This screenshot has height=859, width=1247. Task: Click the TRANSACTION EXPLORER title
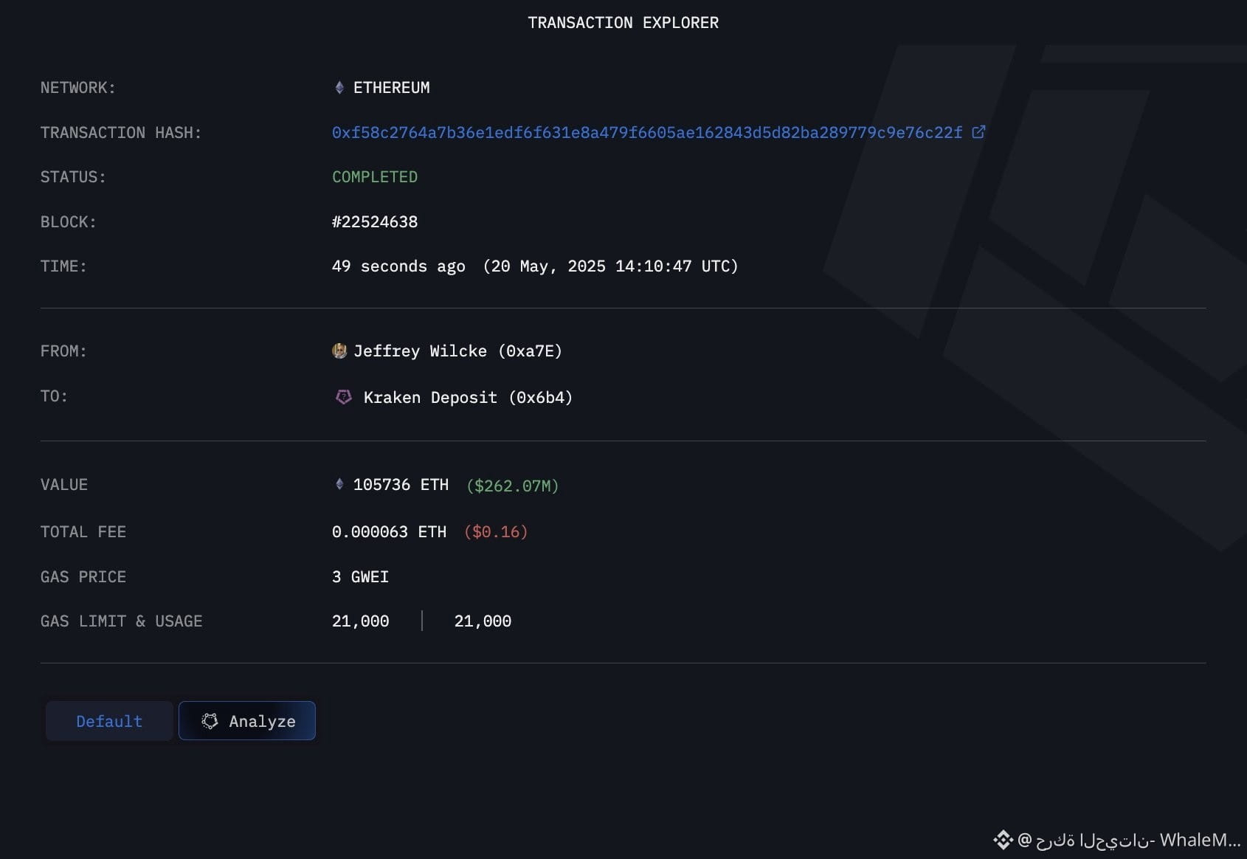[x=623, y=23]
